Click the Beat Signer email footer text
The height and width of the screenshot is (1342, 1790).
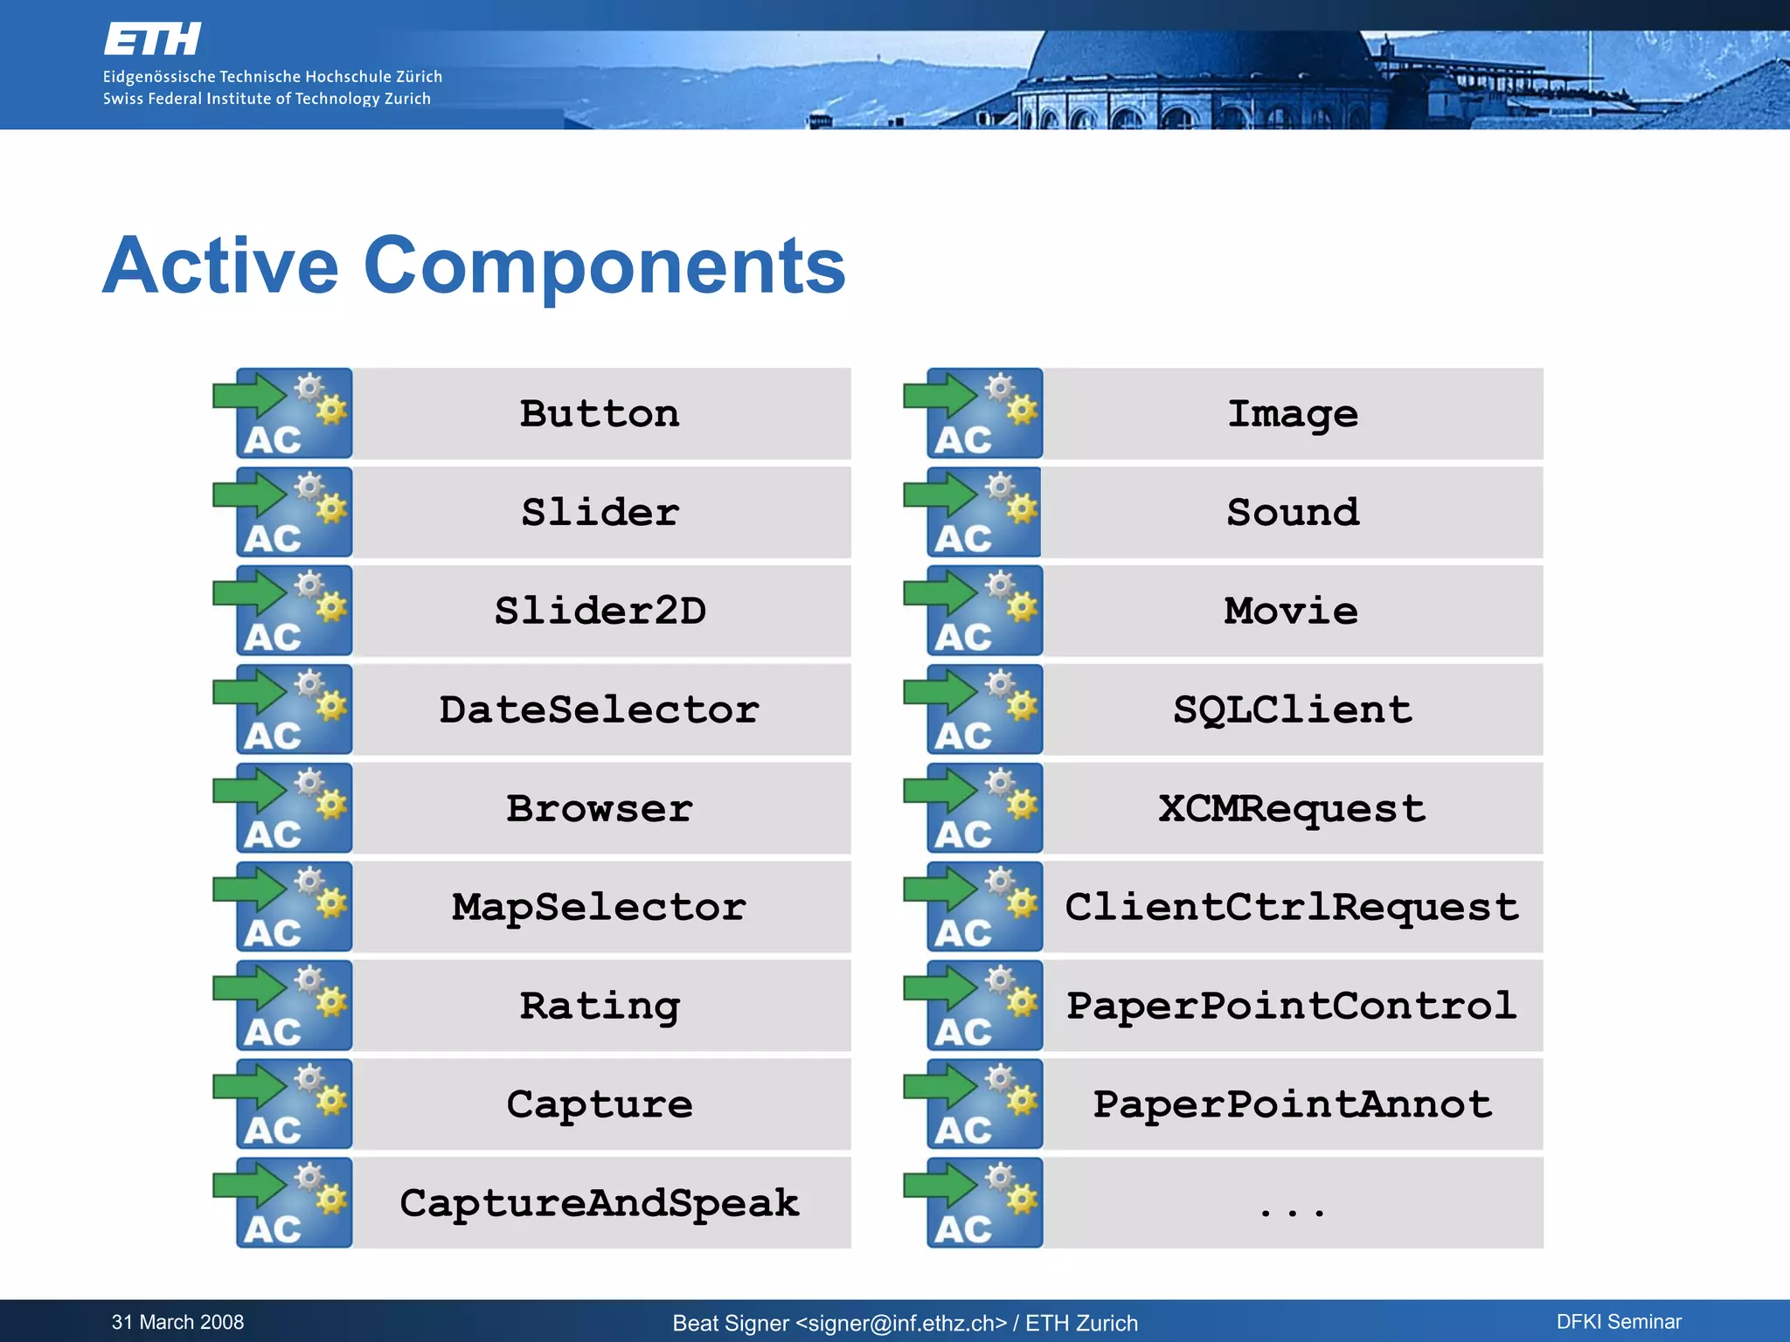point(905,1323)
